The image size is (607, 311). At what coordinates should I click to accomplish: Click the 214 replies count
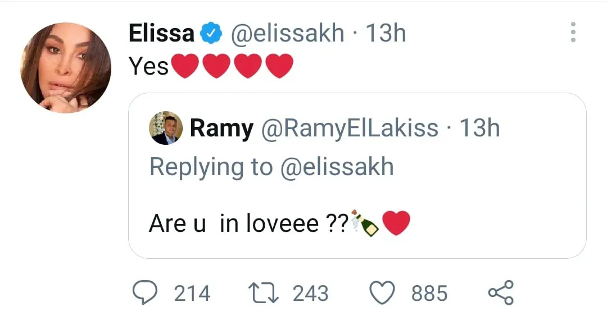192,293
